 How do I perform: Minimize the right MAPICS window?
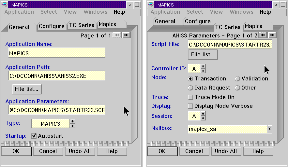point(276,5)
